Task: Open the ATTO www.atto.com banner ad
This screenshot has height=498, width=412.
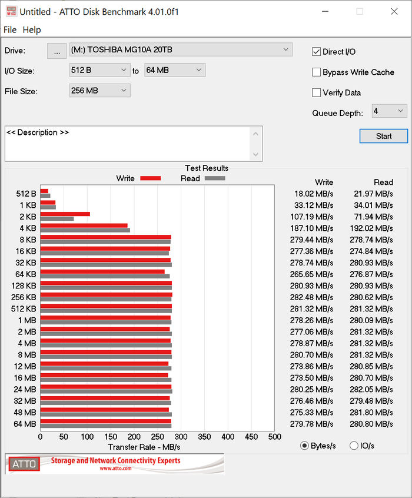Action: 115,464
